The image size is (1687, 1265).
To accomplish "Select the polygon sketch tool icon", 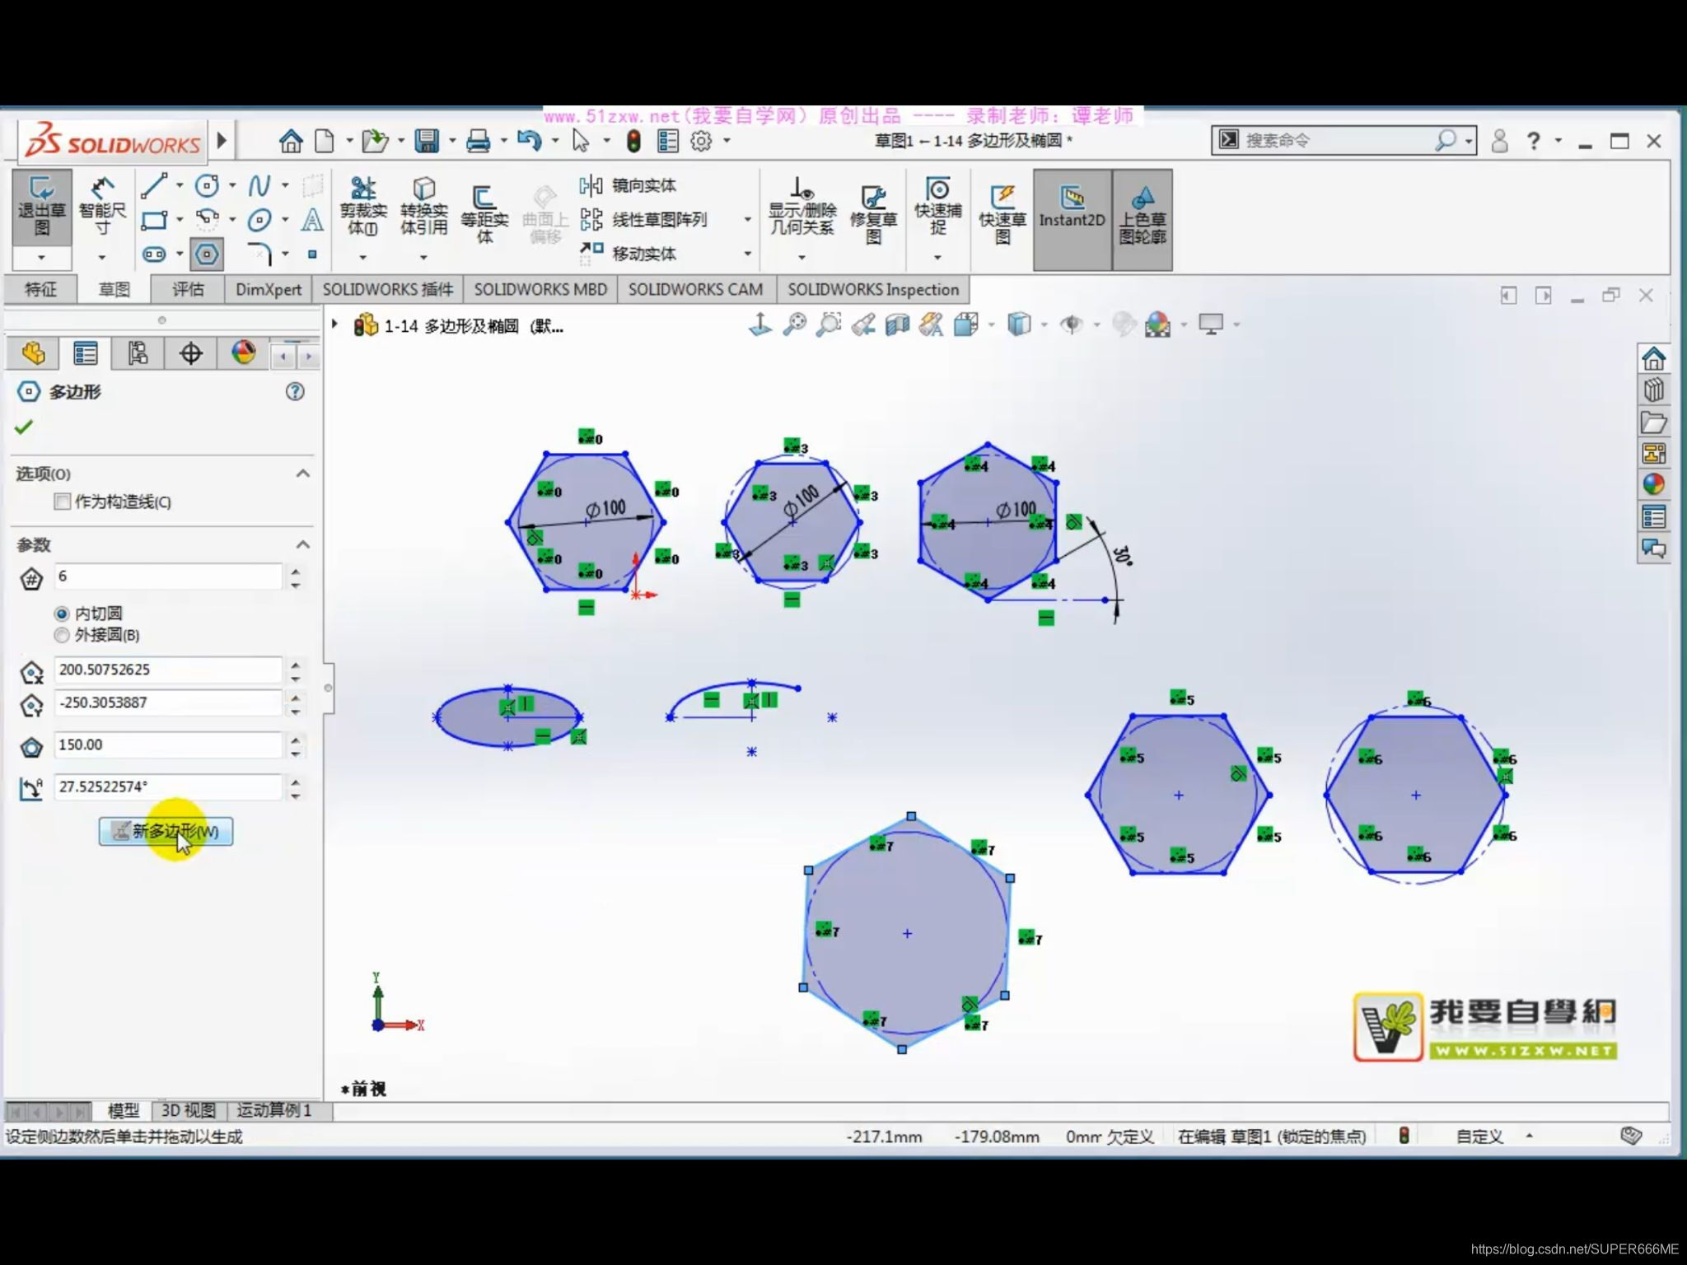I will [207, 254].
